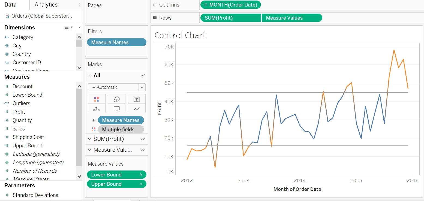Viewport: 424px width, 201px height.
Task: Open the Automatic mark type dropdown
Action: 117,87
